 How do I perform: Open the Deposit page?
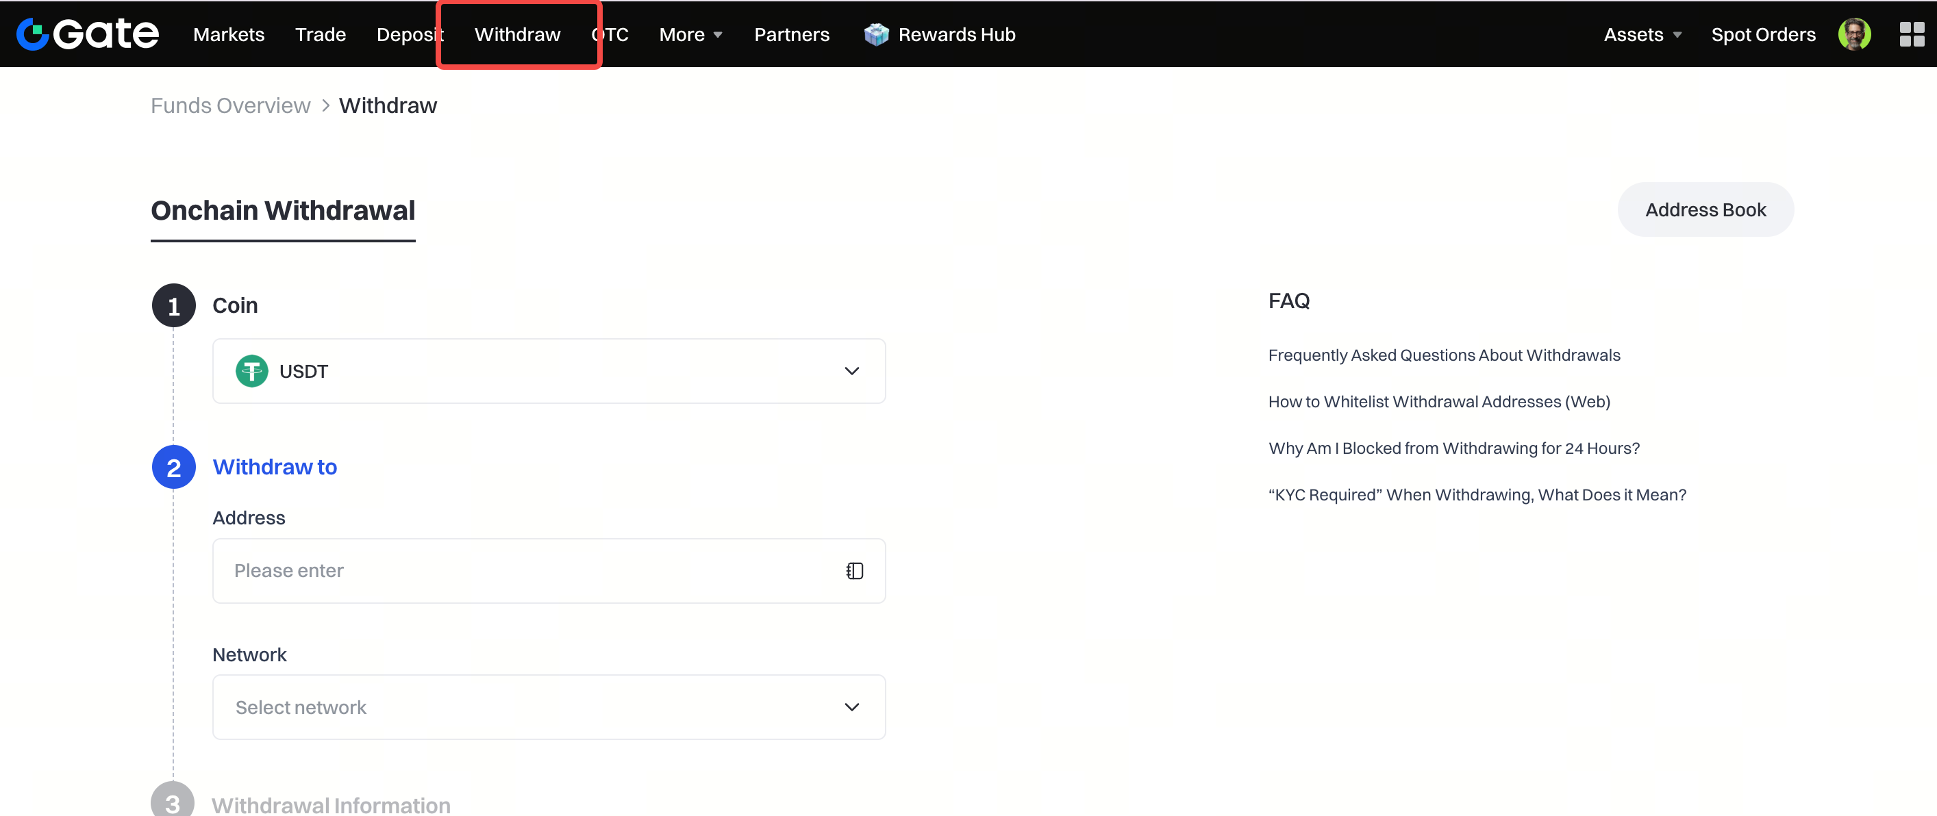[x=410, y=34]
